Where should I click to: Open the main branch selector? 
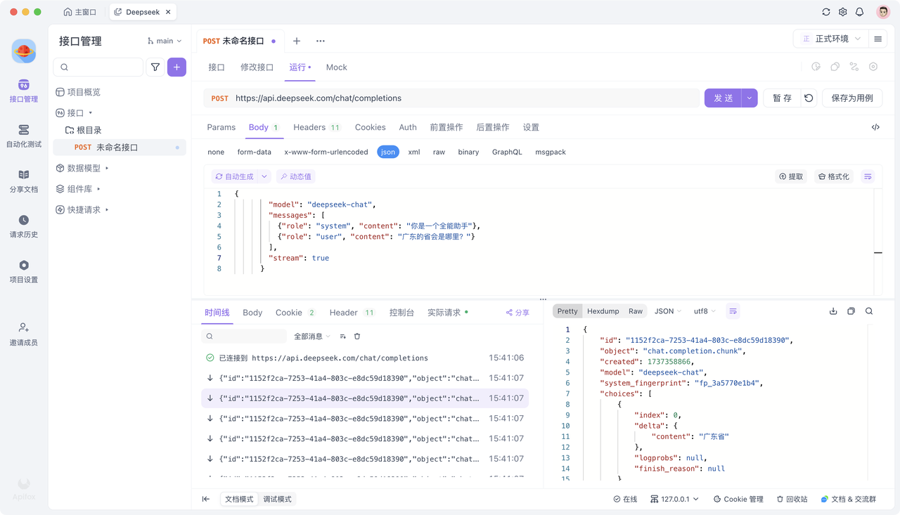[x=165, y=41]
